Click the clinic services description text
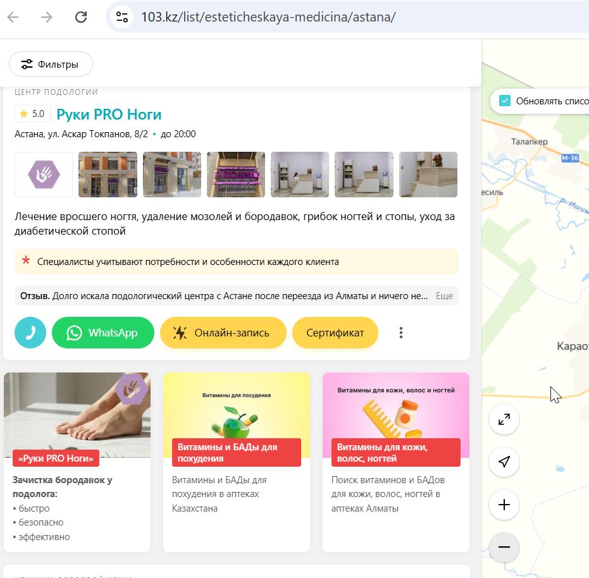The image size is (589, 578). coord(235,223)
